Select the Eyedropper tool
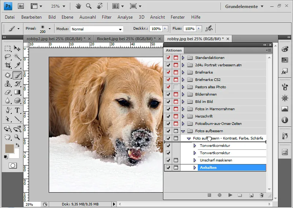 point(17,65)
